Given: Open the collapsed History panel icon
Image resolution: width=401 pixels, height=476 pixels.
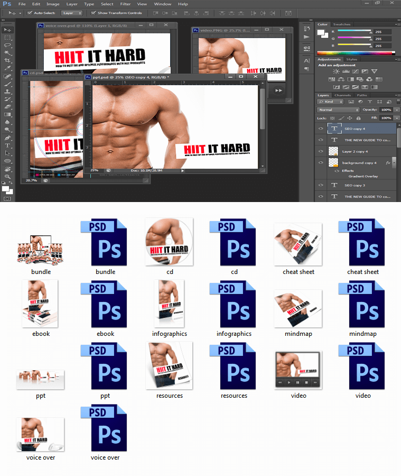Looking at the screenshot, I should 306,29.
